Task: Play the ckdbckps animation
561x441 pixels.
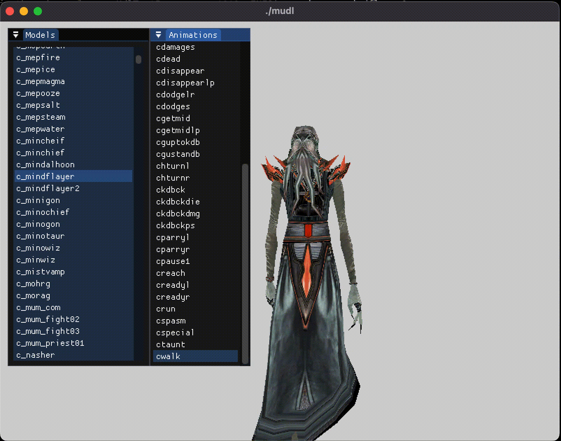Action: (x=196, y=225)
